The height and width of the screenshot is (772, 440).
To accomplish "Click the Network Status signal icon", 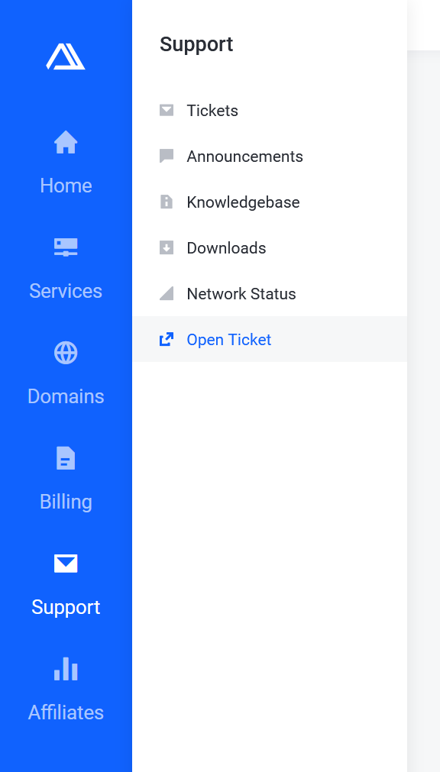I will click(167, 293).
